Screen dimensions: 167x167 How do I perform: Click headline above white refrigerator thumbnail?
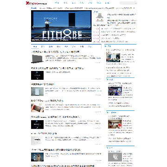[x=43, y=84]
